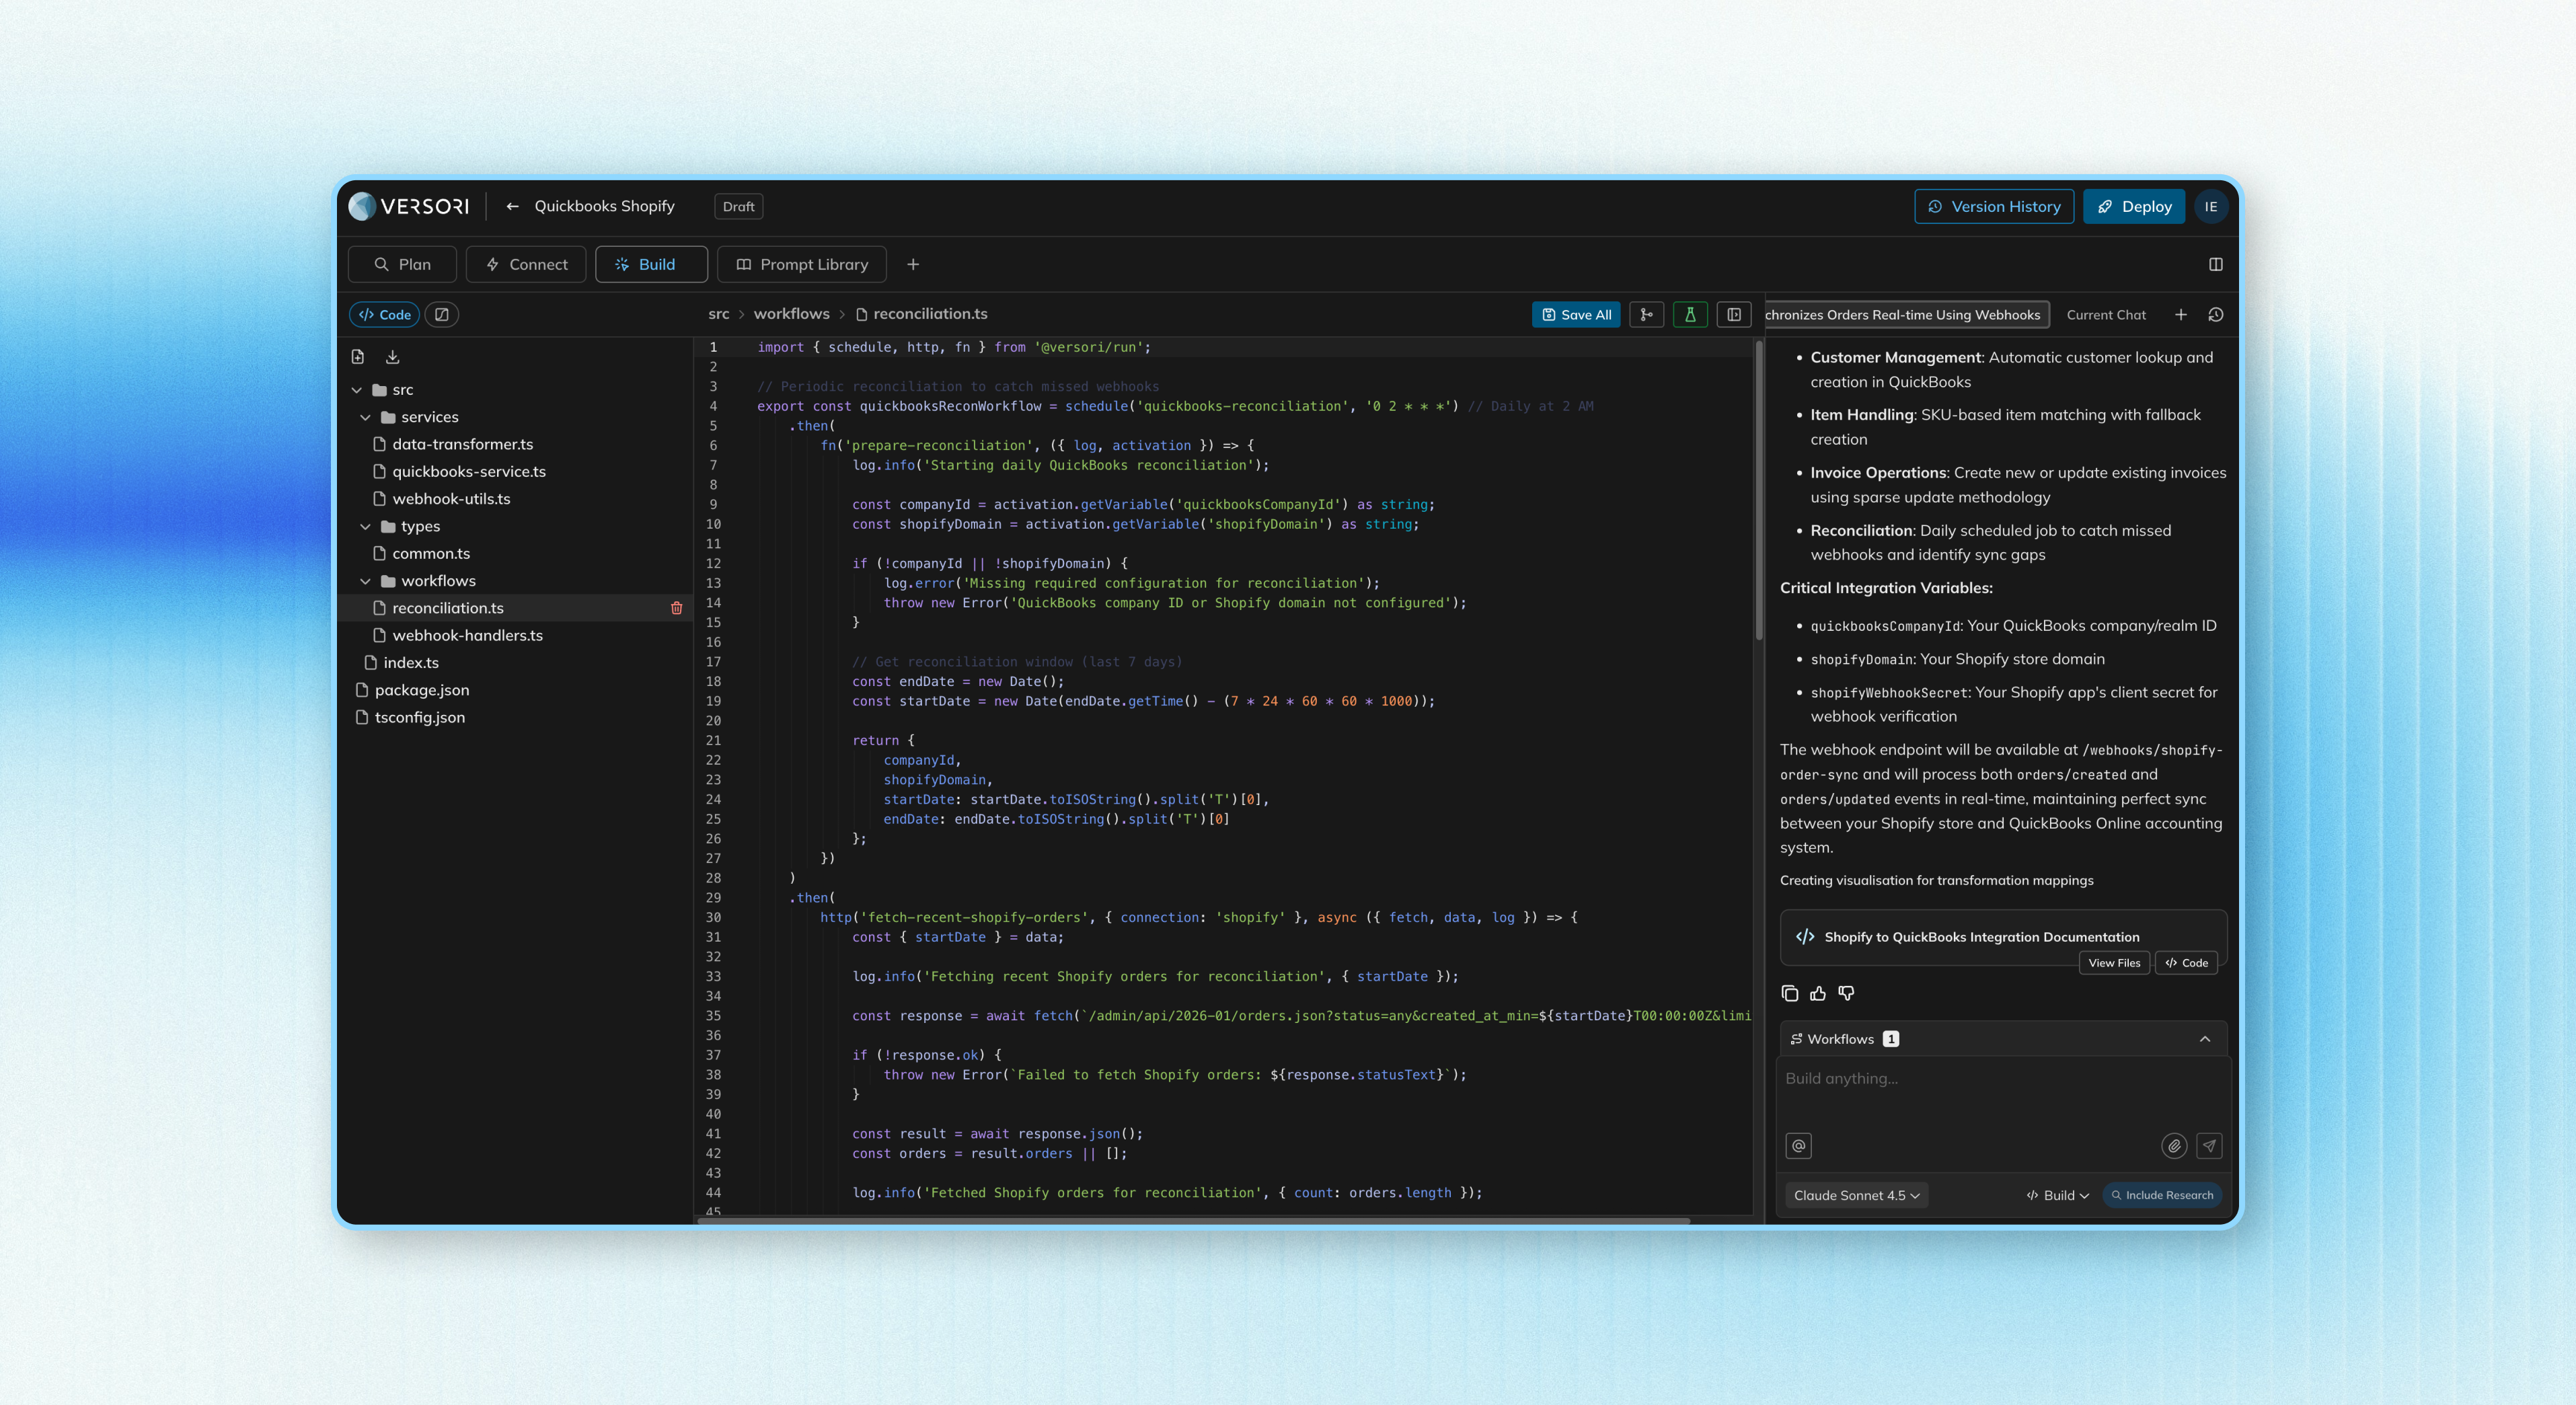Viewport: 2576px width, 1405px height.
Task: Give the response a thumbs down
Action: tap(1847, 993)
